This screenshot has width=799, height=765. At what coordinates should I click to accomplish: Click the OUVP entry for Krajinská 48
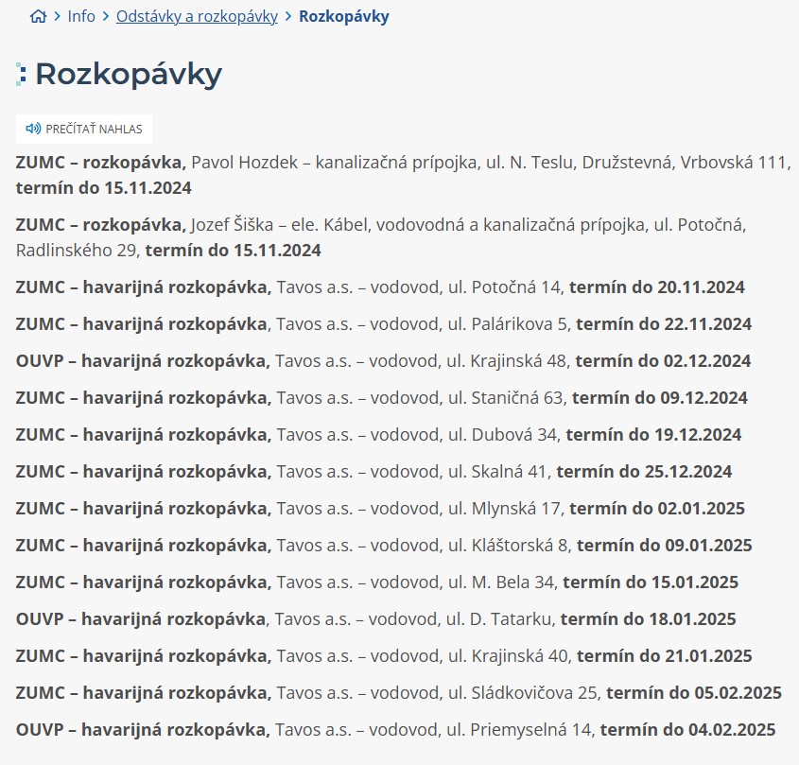click(383, 361)
